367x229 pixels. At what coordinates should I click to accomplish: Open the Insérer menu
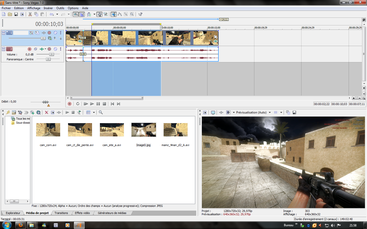coord(48,8)
